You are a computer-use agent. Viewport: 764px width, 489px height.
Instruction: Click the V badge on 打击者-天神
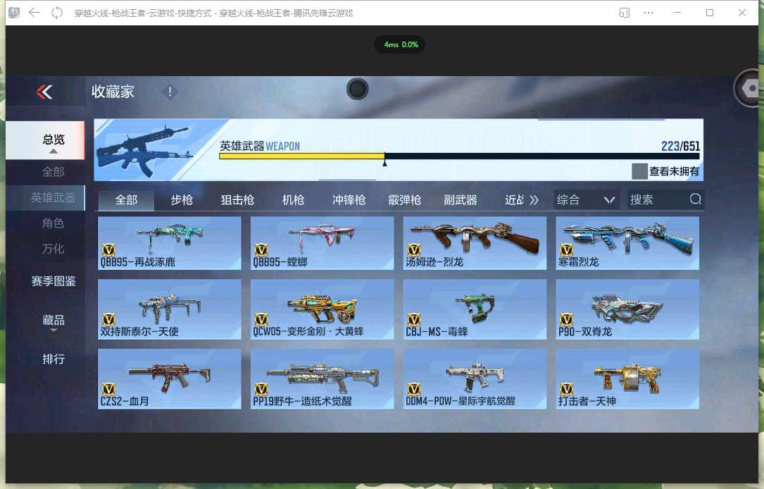pyautogui.click(x=566, y=389)
